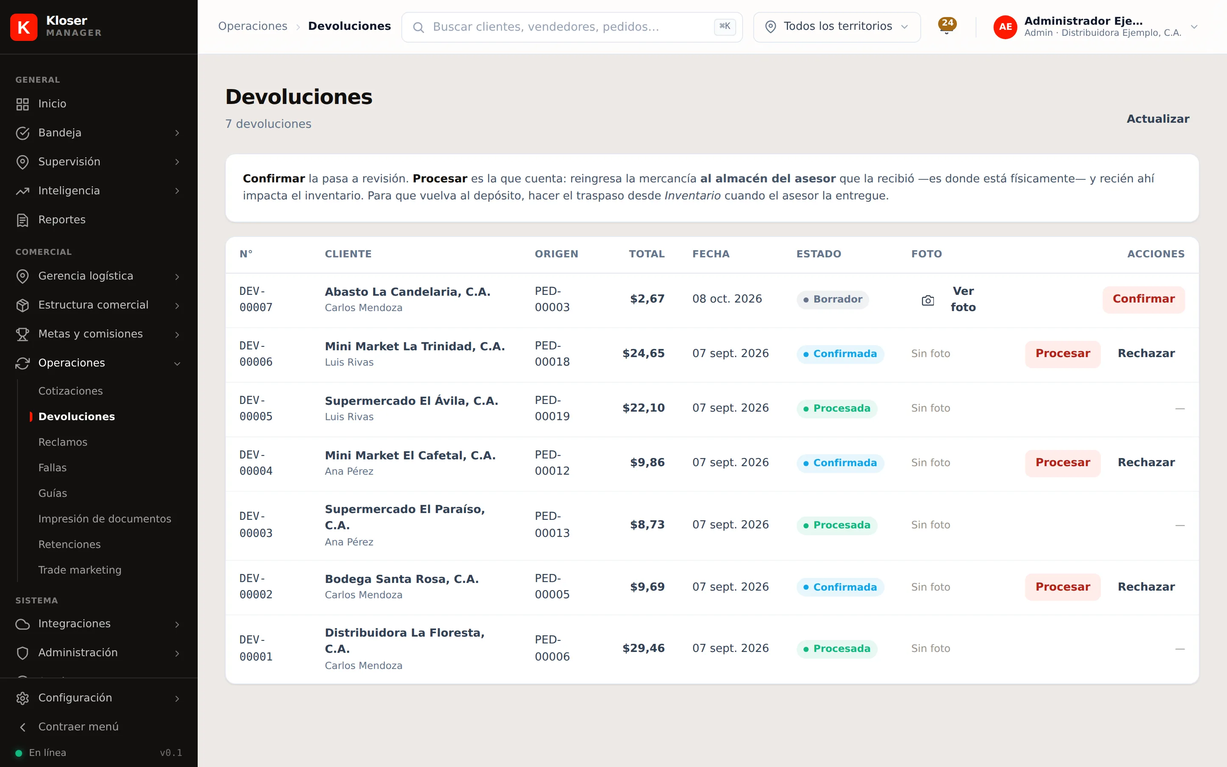Screen dimensions: 1227x767
Task: Confirm return DEV-00007 with Confirmar button
Action: pos(1143,299)
